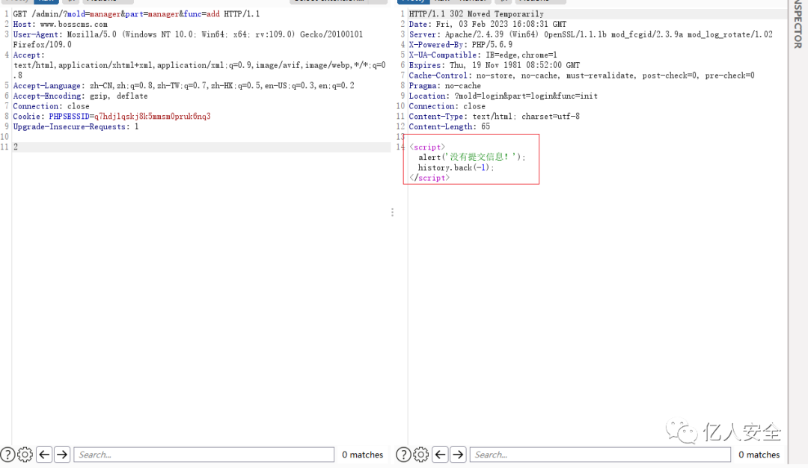Click the PHPSESSID cookie value
Screen dimensions: 808x468
click(153, 117)
